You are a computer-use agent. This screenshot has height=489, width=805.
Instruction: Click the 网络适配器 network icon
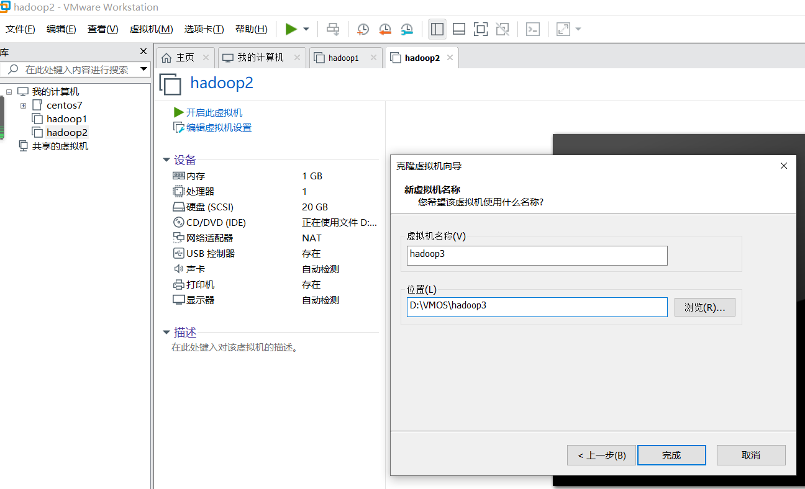pyautogui.click(x=179, y=238)
